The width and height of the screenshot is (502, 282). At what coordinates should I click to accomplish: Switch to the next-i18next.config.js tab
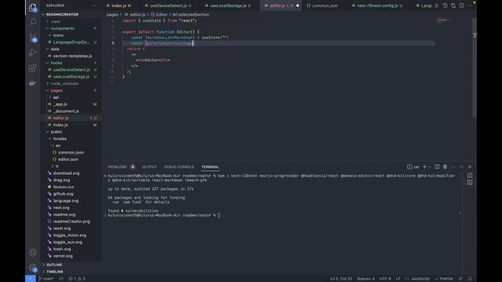click(377, 5)
